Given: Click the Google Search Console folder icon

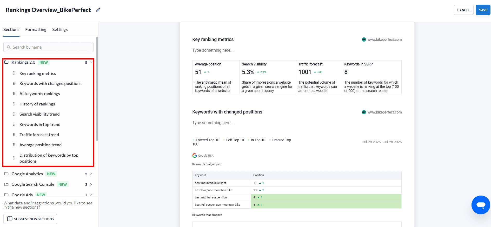Looking at the screenshot, I should coord(6,184).
